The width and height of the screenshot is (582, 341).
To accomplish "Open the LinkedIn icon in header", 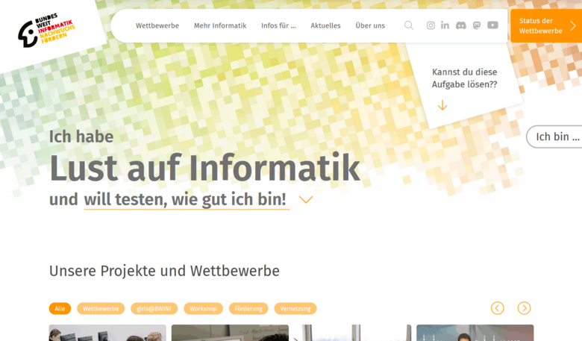I will (445, 25).
